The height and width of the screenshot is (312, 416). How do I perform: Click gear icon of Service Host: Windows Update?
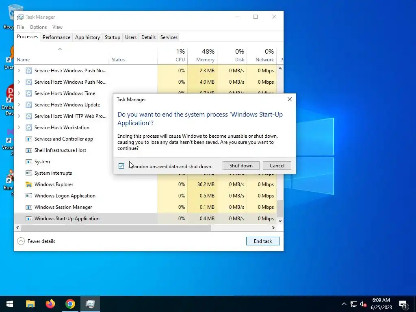(29, 105)
